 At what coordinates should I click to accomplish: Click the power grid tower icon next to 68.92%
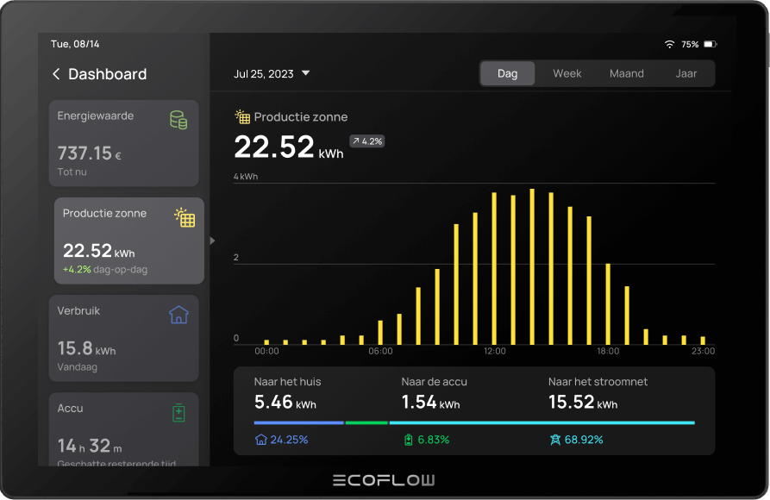(555, 440)
